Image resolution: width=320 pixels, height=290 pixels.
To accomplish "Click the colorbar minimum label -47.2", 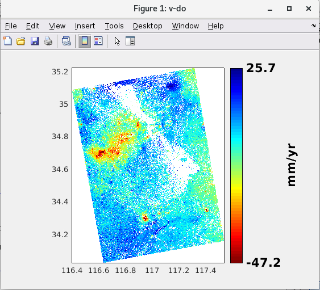I will (x=264, y=263).
